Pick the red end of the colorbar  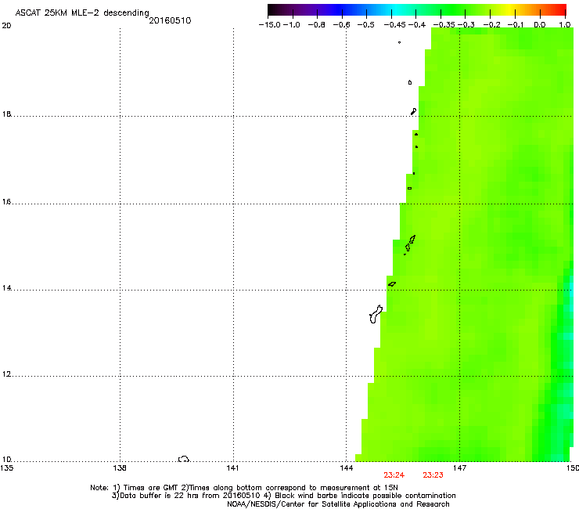coord(562,9)
